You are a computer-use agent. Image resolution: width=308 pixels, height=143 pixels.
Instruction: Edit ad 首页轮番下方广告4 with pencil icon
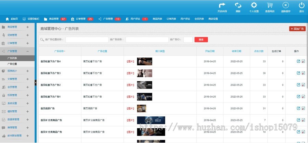[298, 61]
